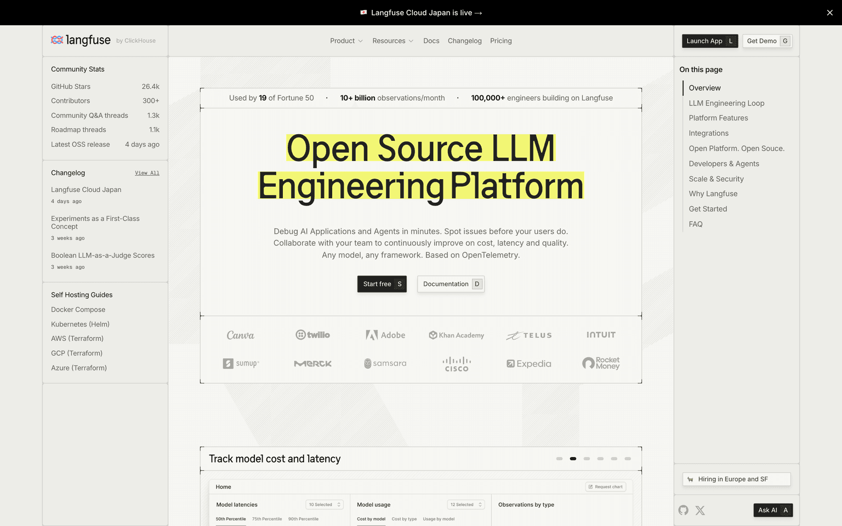Screen dimensions: 842x526
Task: Jump to Platform Features section
Action: [718, 118]
